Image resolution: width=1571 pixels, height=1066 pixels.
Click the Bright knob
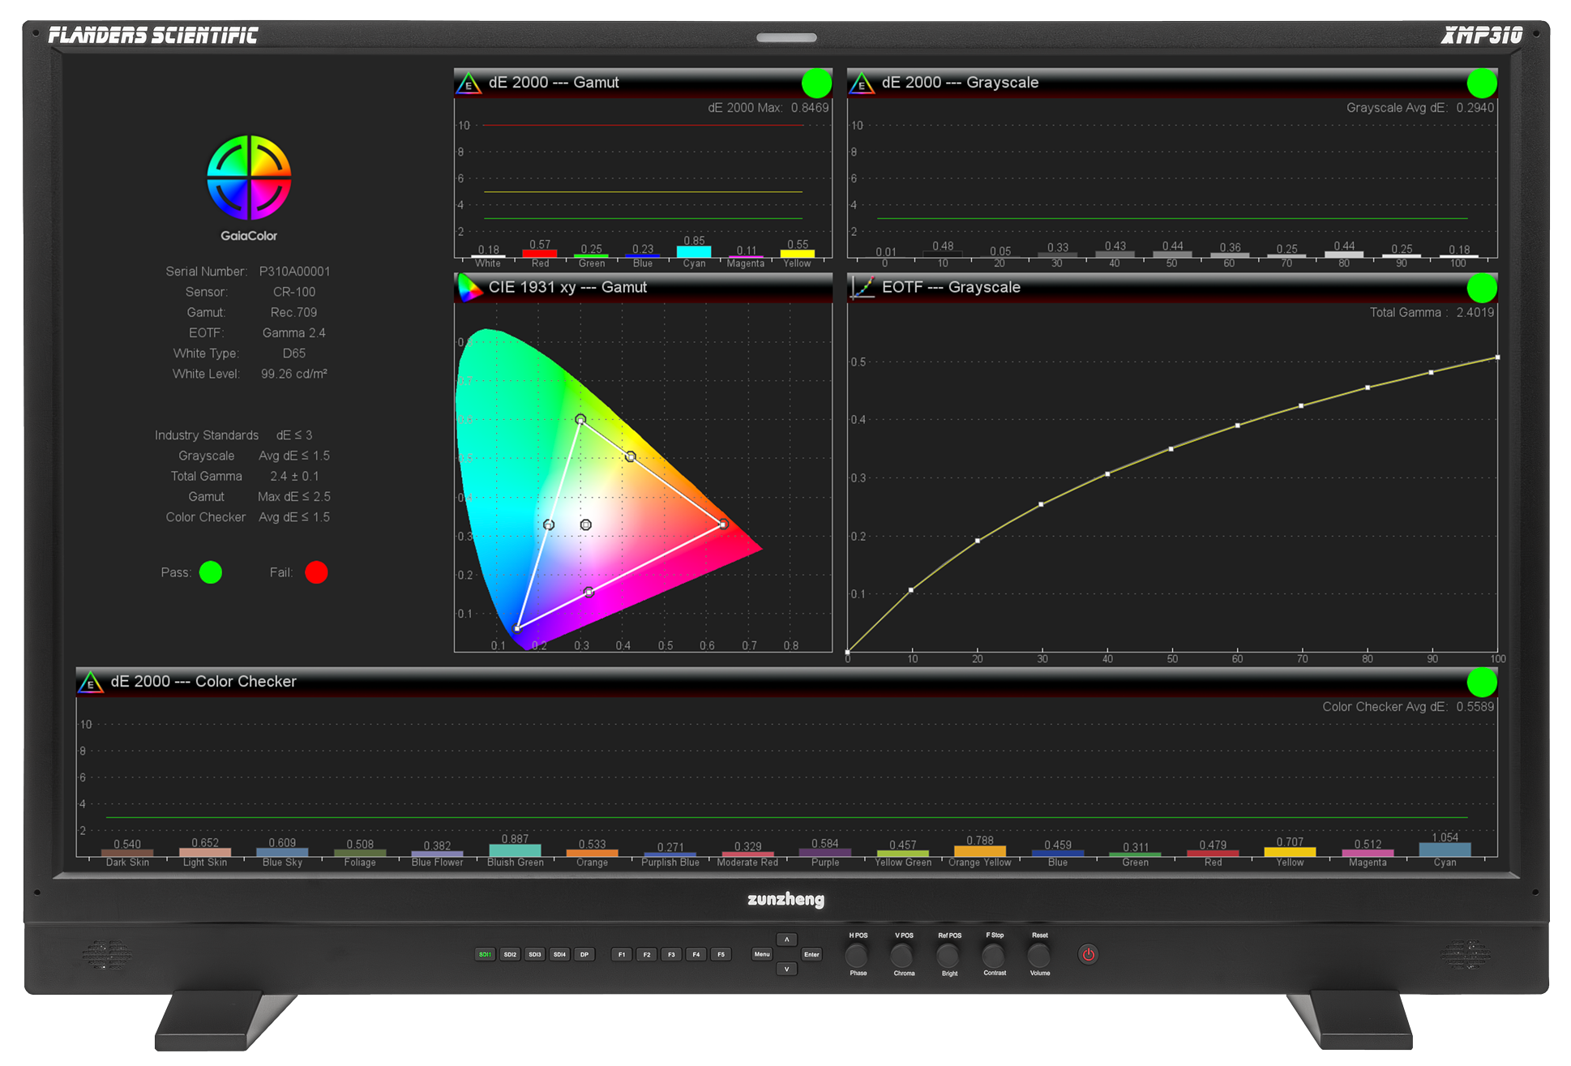tap(948, 955)
